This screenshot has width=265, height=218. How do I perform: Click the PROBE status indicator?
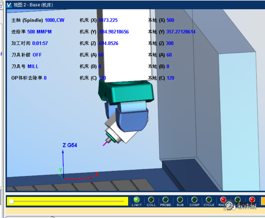coord(165,200)
